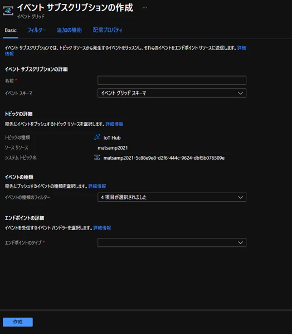Open the 詳細情報 link in the top description
This screenshot has width=292, height=334.
(242, 48)
